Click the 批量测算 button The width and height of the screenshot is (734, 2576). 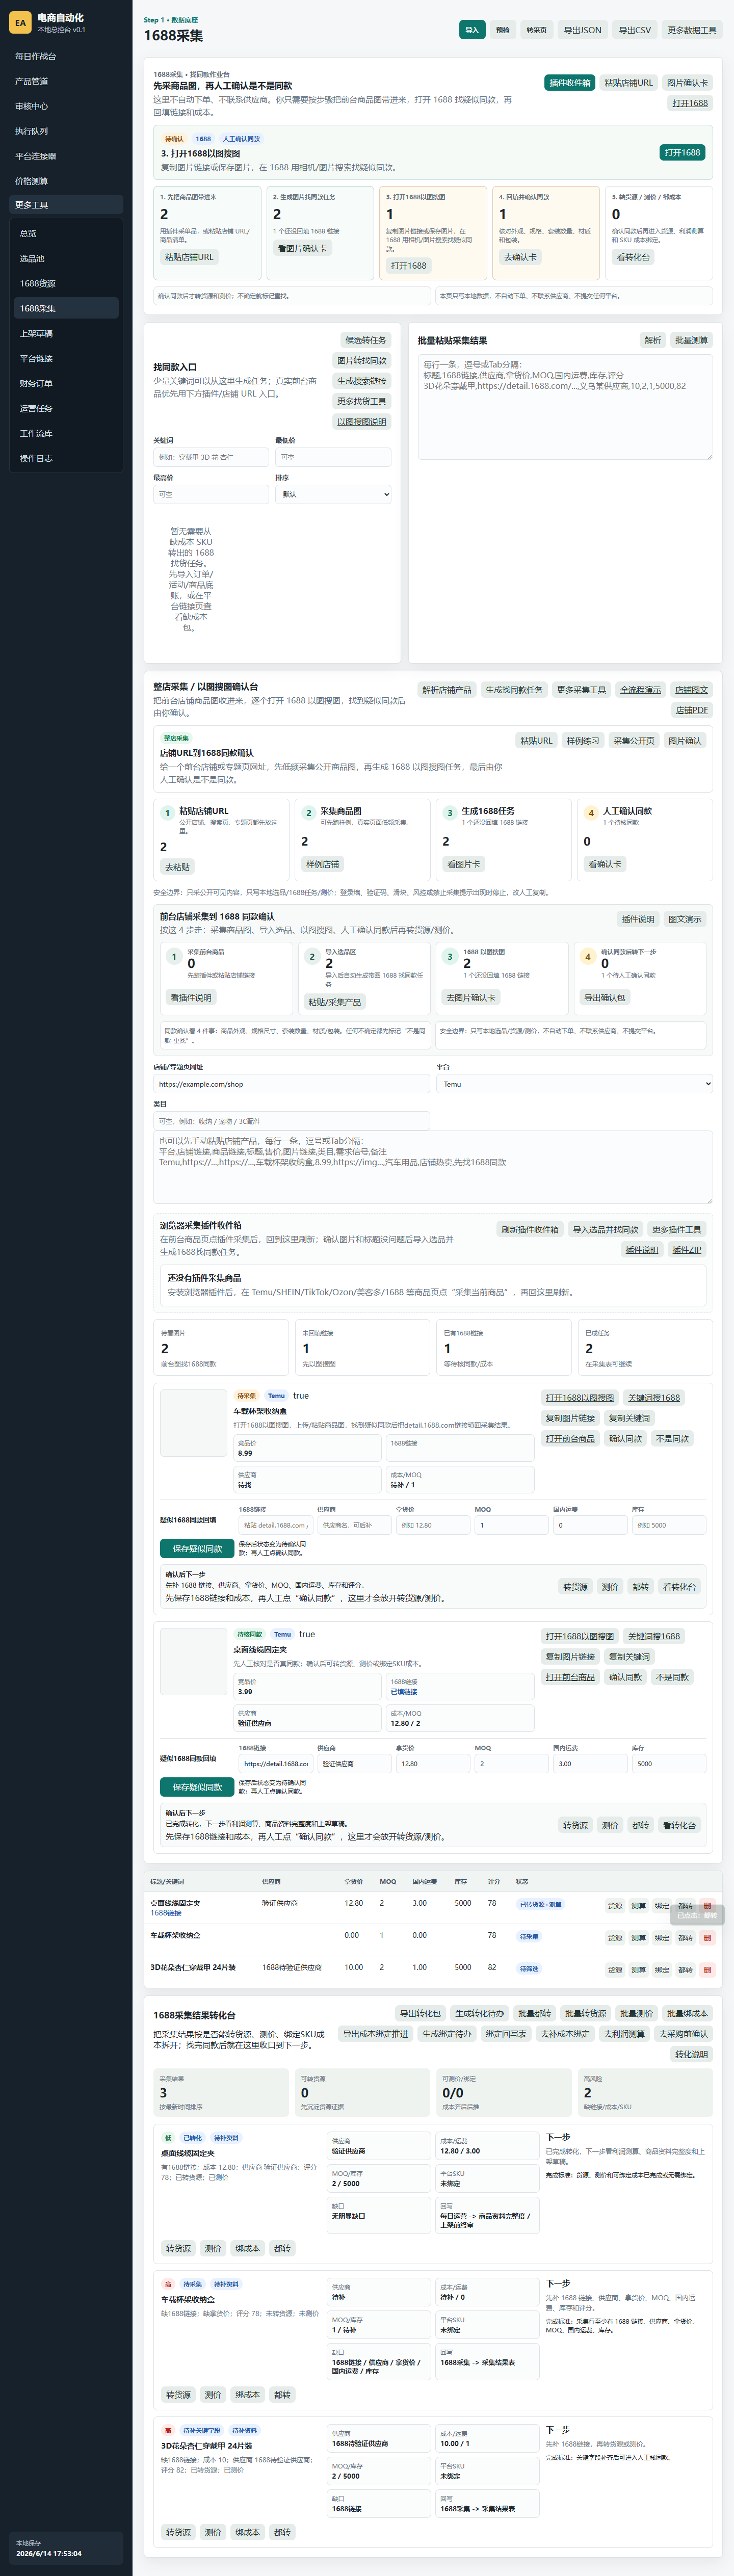691,340
